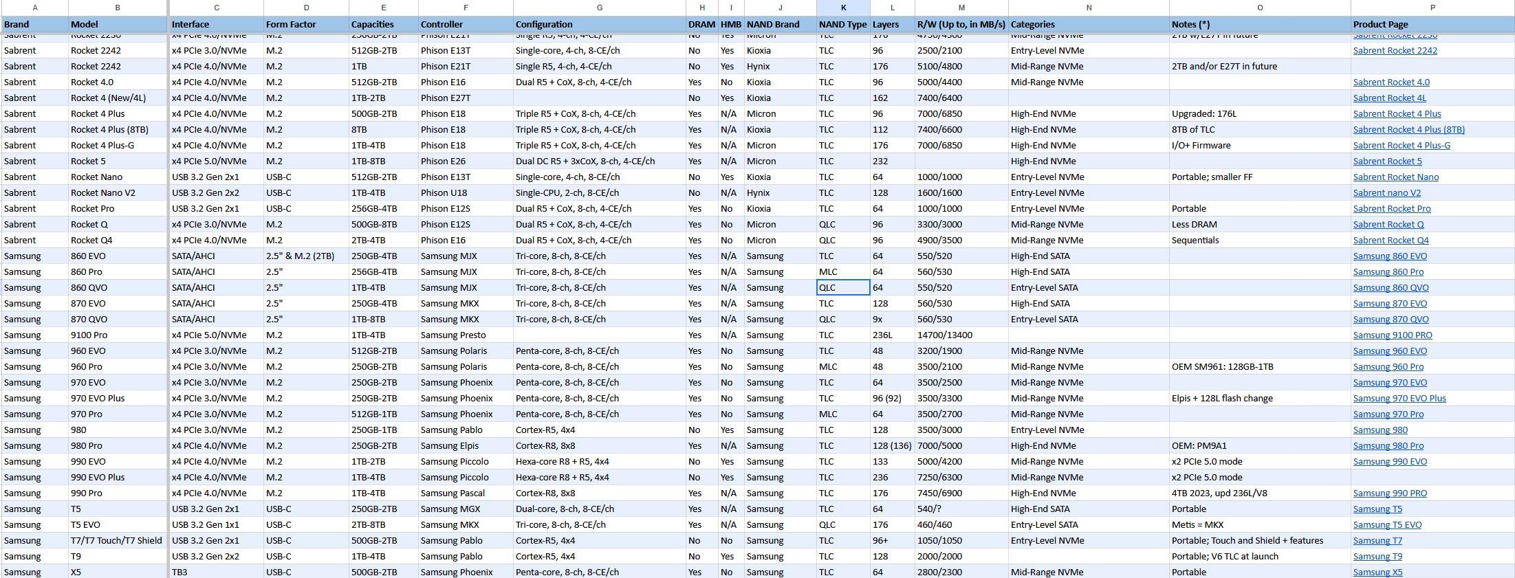Select the Elpis + 128L flash change note
Screen dimensions: 1515x578
pyautogui.click(x=1260, y=398)
